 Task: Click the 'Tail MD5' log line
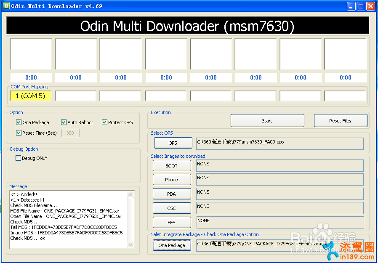coord(64,227)
